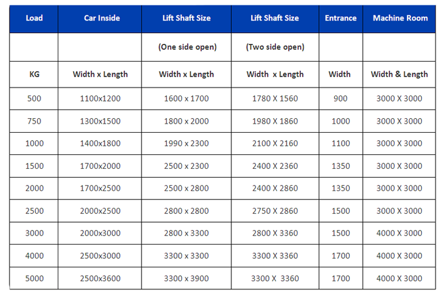The height and width of the screenshot is (295, 444).
Task: Click the 5000 load value cell
Action: [x=34, y=278]
